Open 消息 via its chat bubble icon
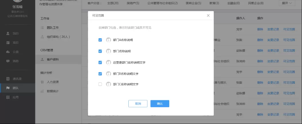302x124 pixels. [8, 61]
